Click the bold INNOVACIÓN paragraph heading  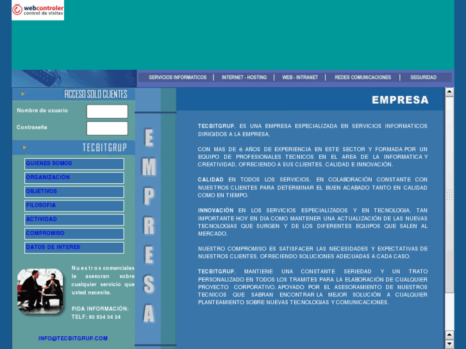tap(216, 210)
